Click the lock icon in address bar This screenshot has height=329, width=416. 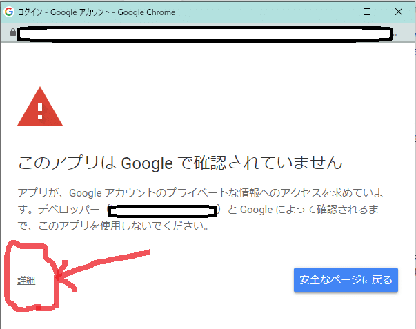(12, 32)
